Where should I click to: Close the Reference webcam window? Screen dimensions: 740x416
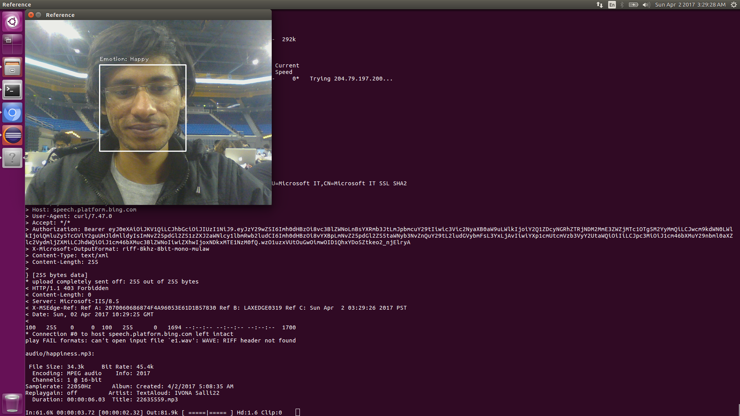click(31, 15)
